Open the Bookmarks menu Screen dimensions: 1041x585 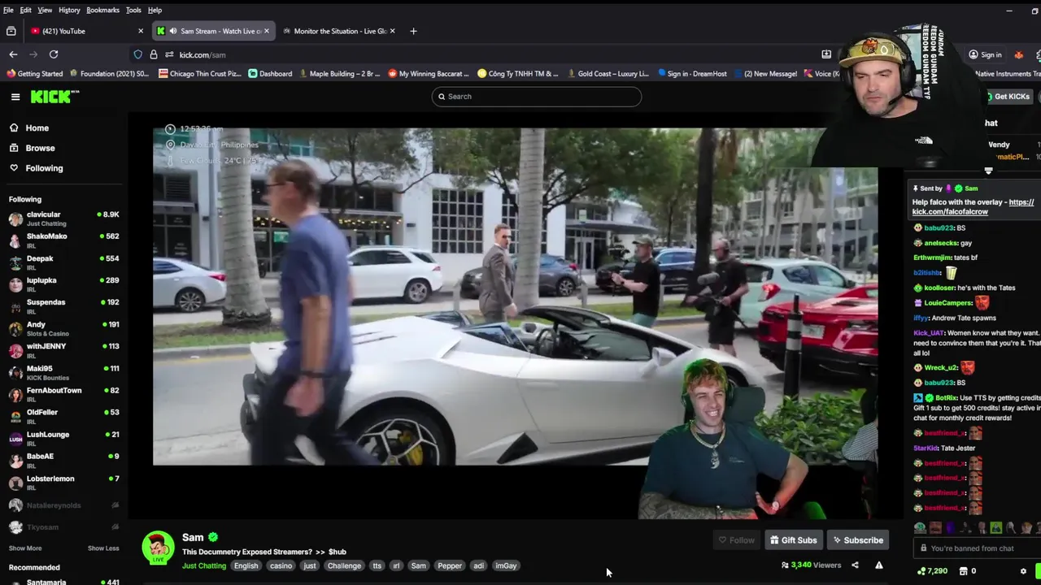102,10
